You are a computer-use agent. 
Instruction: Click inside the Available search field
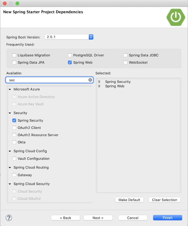tap(48, 80)
